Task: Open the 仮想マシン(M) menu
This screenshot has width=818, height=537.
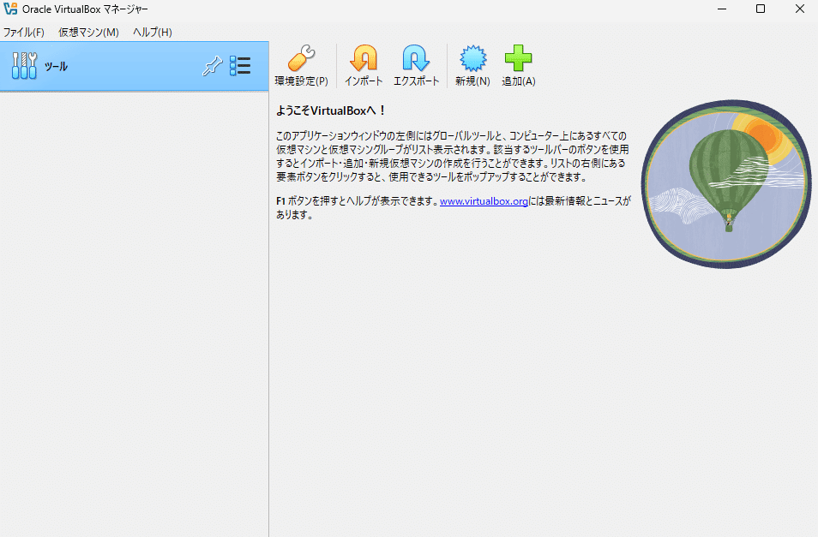Action: click(x=88, y=33)
